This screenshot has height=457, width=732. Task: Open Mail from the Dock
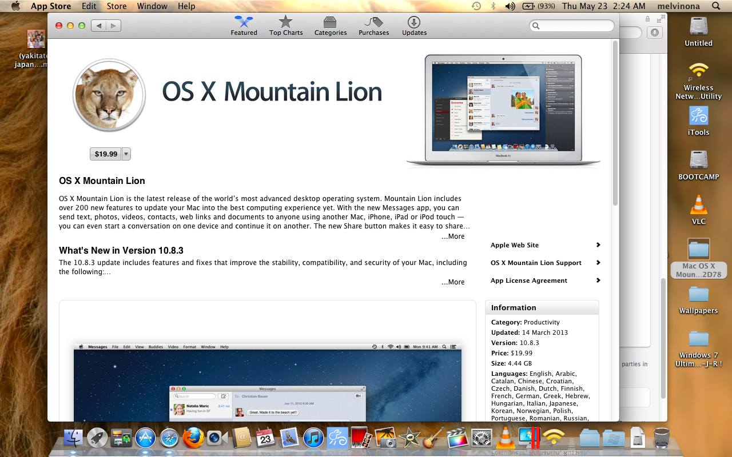click(290, 438)
